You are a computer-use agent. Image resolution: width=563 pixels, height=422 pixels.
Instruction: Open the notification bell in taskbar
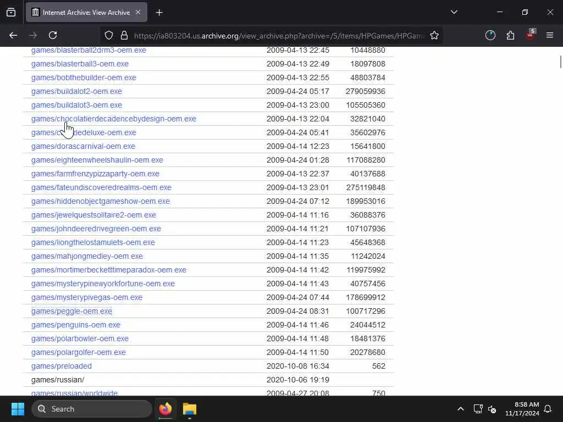pyautogui.click(x=548, y=409)
